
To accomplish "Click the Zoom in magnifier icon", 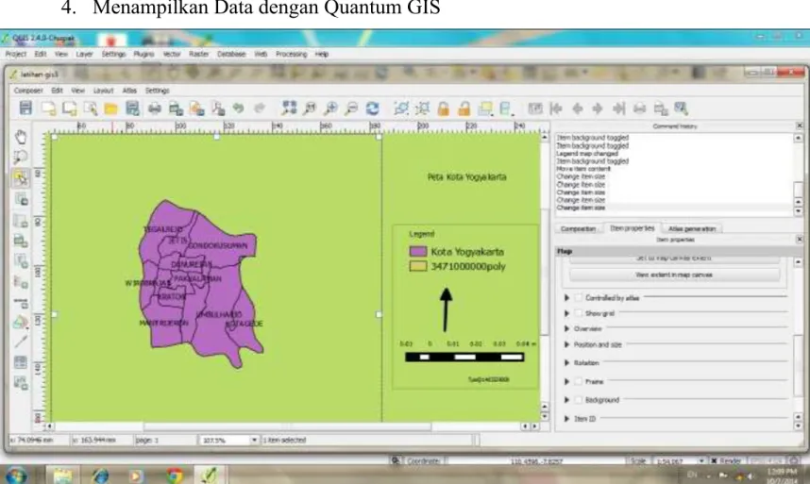I will pyautogui.click(x=330, y=108).
